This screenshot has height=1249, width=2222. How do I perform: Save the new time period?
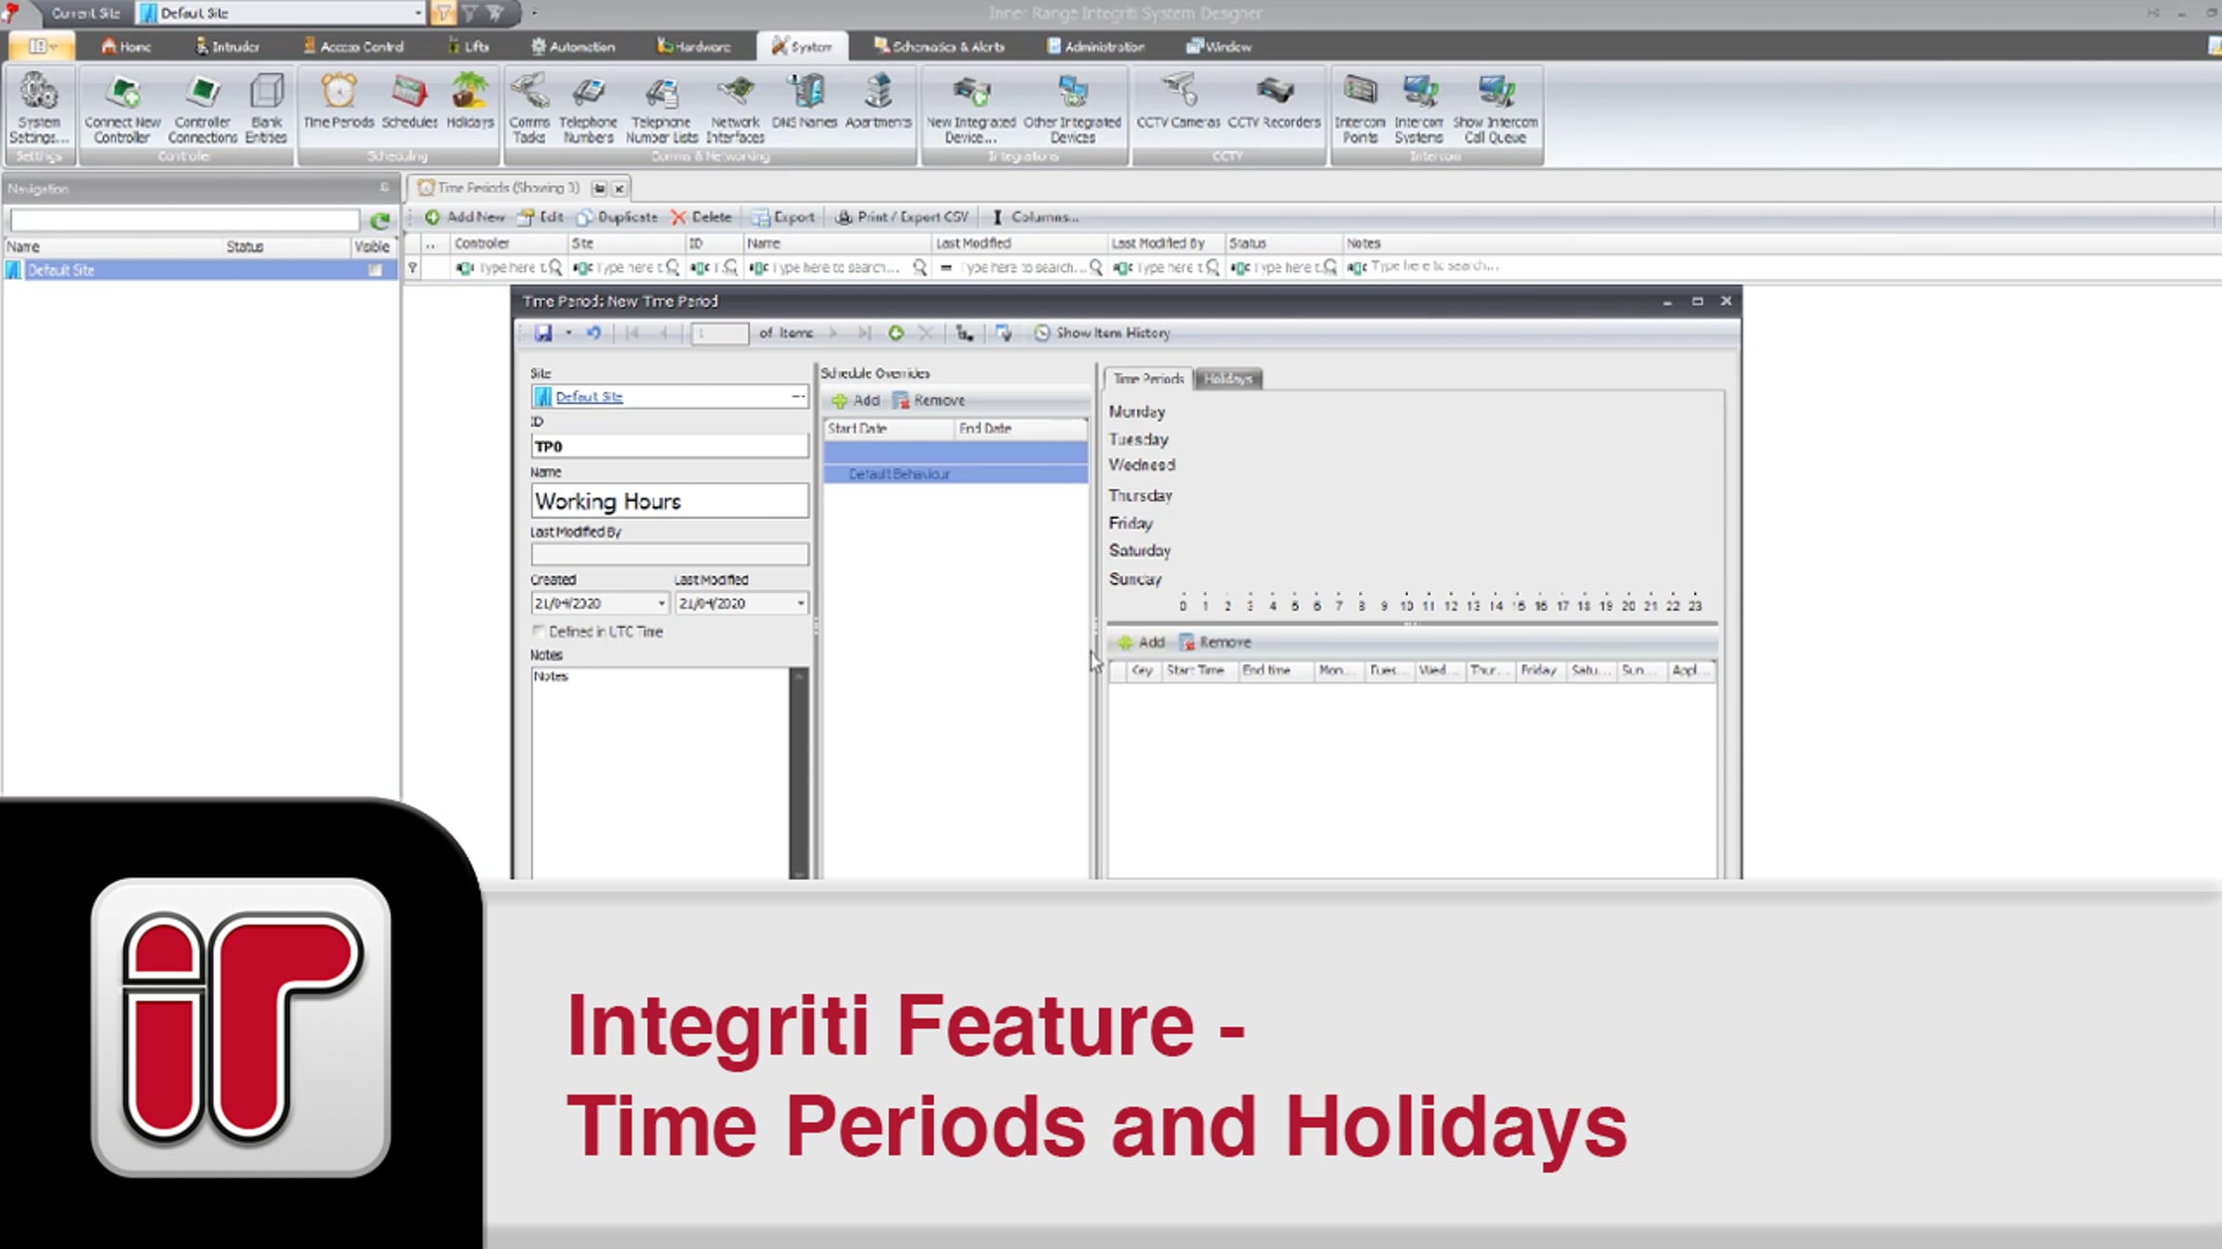pyautogui.click(x=543, y=333)
